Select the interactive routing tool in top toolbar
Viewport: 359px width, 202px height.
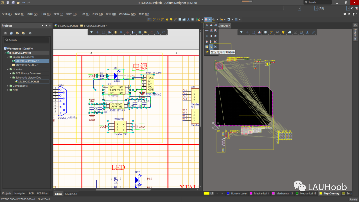tap(154, 20)
